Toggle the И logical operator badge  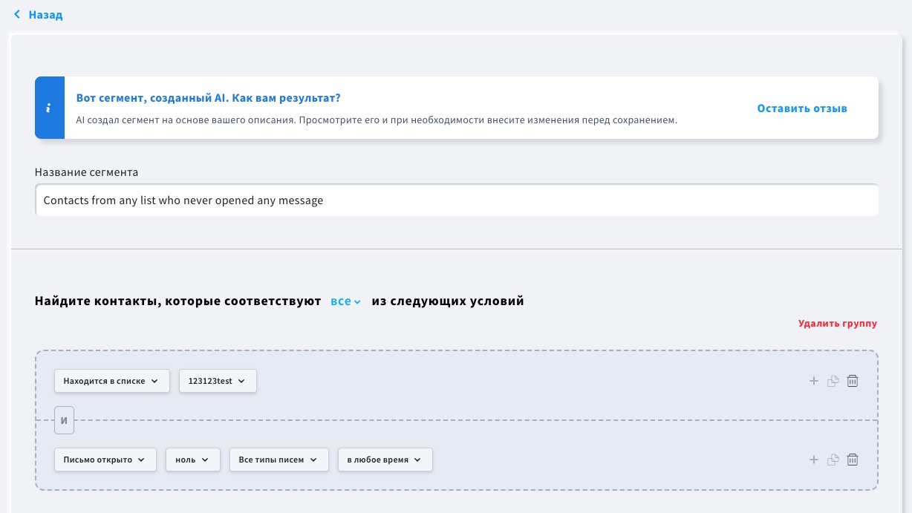(x=64, y=421)
